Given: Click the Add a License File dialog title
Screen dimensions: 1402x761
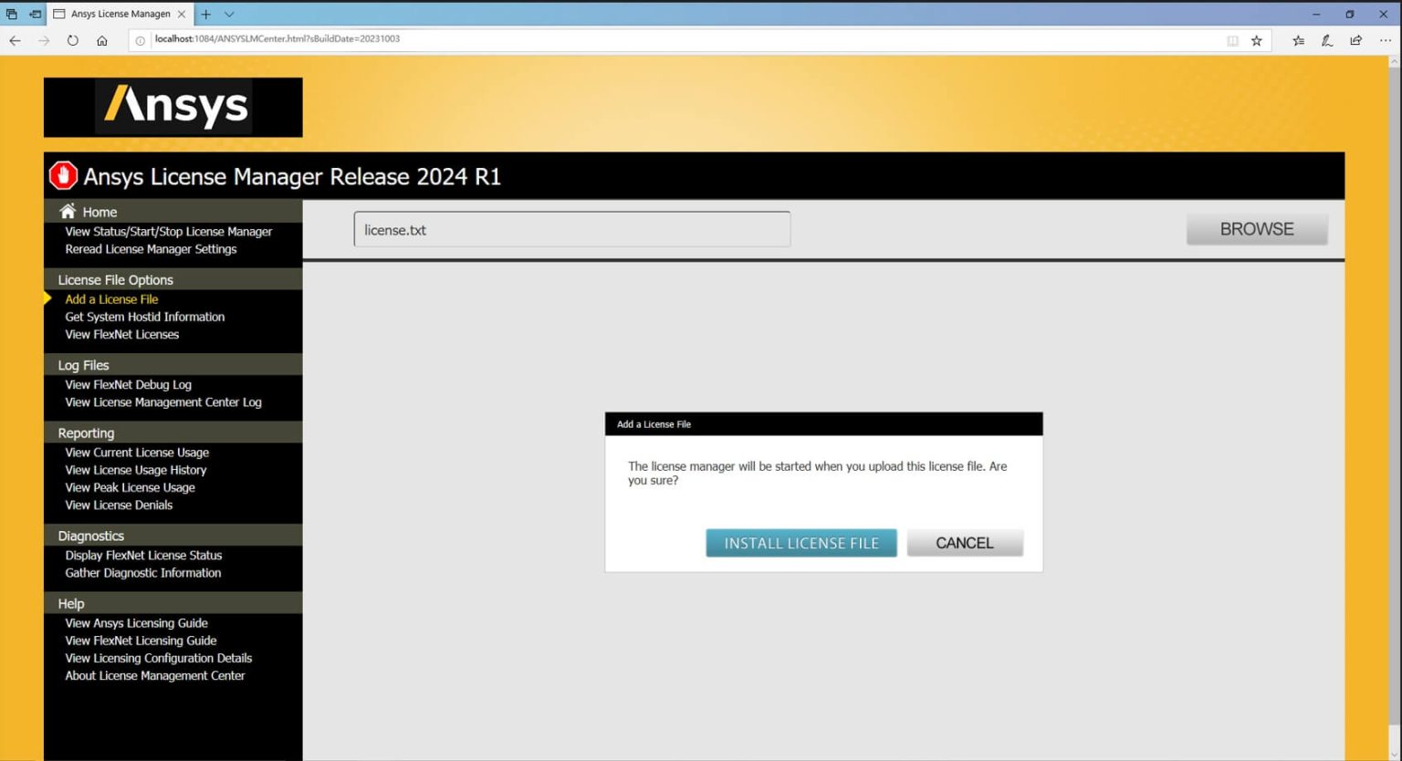Looking at the screenshot, I should [x=654, y=424].
